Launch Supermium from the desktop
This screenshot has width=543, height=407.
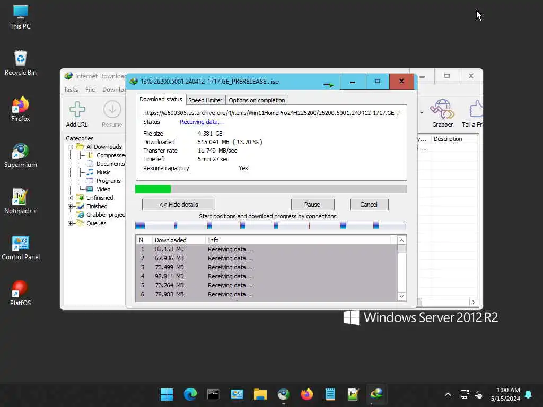(x=21, y=155)
